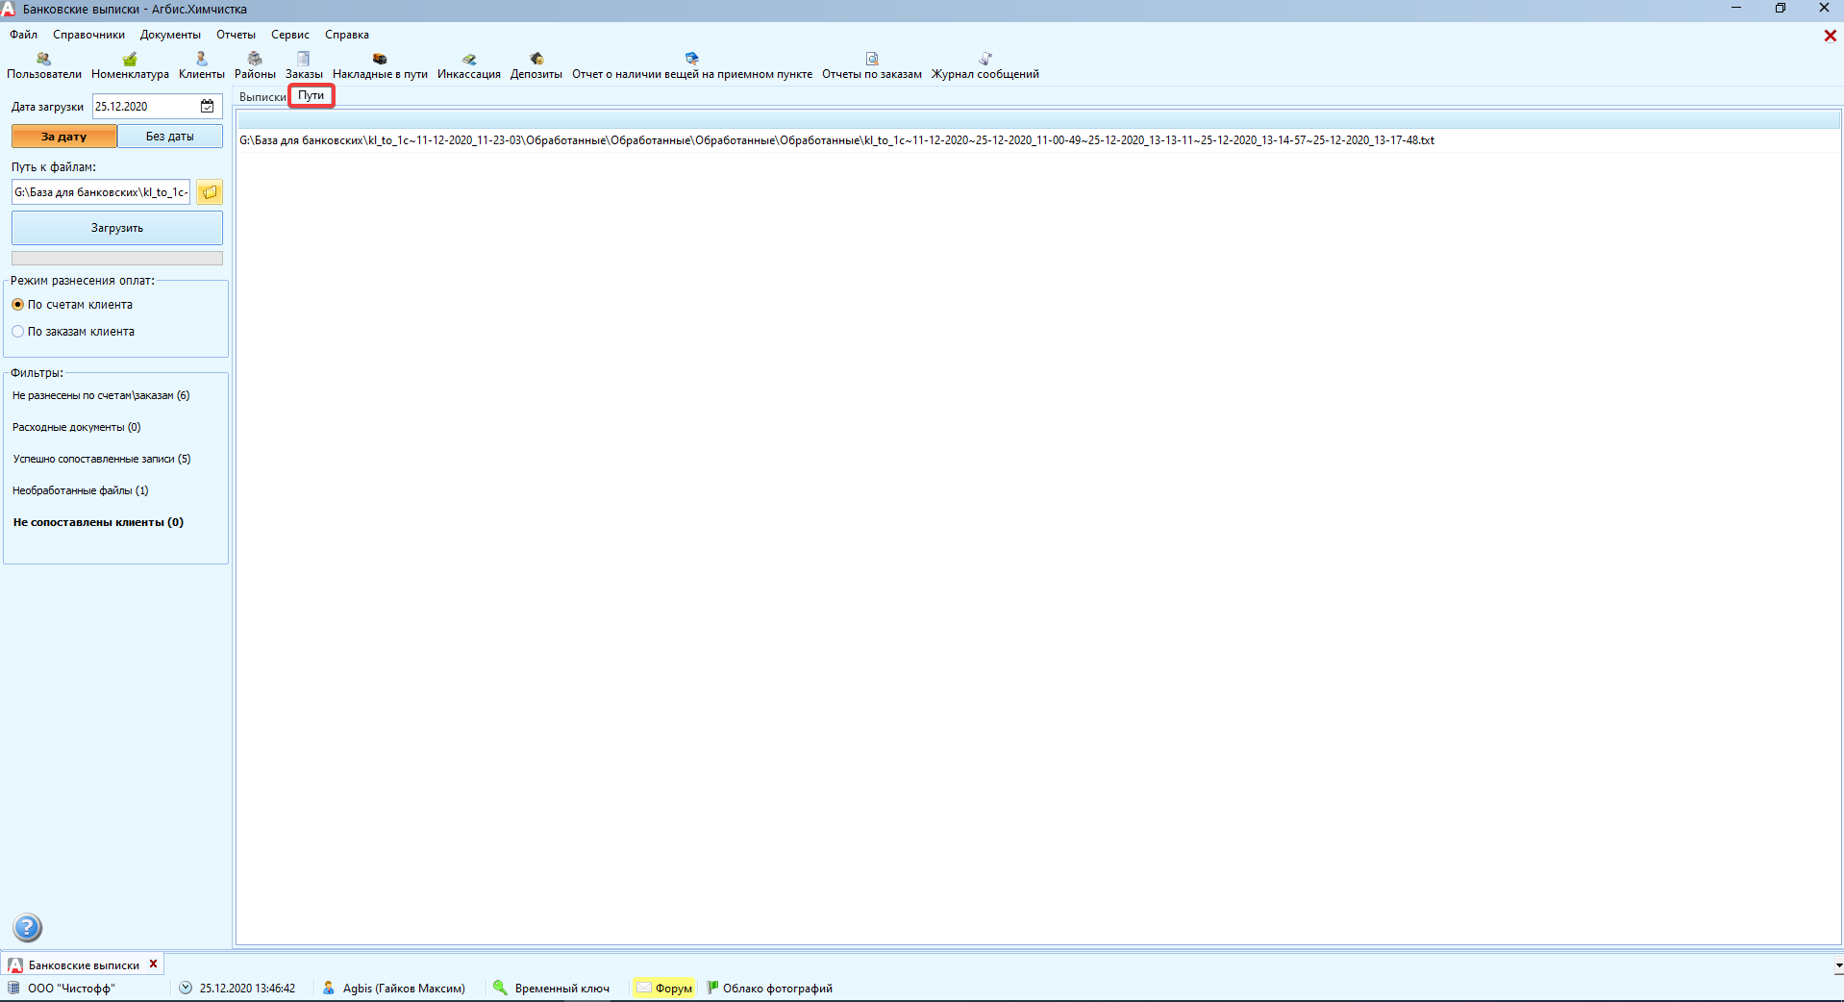Filter by Необработанные файлы (1)
This screenshot has height=1002, width=1844.
pos(81,490)
